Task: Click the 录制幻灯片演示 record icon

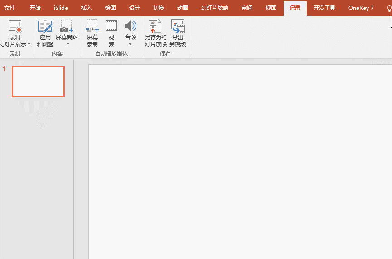Action: point(15,26)
